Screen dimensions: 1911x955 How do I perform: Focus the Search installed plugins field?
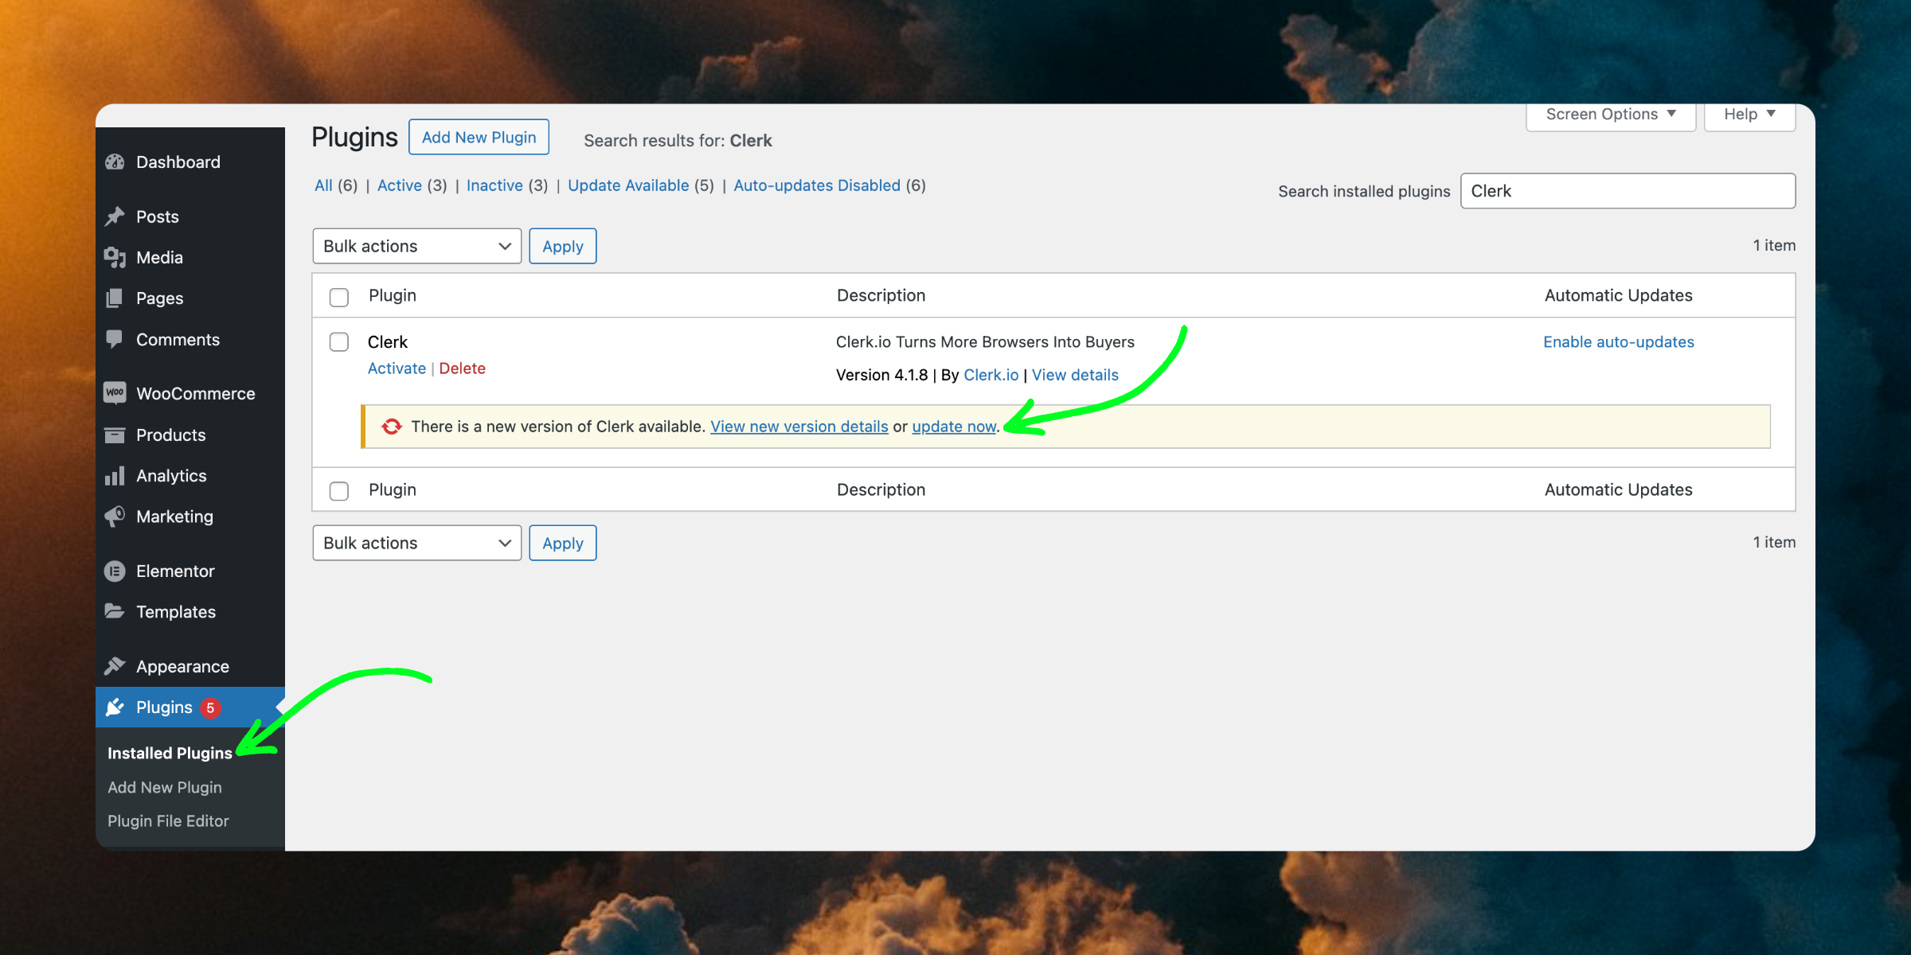click(x=1628, y=191)
